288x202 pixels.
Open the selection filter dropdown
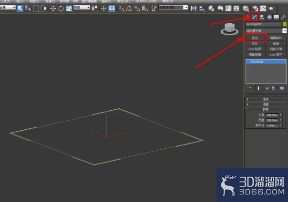click(x=7, y=8)
